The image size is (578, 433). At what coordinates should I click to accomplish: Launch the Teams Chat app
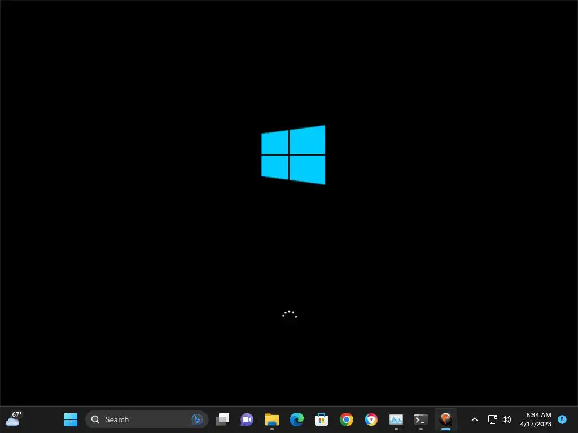click(247, 419)
